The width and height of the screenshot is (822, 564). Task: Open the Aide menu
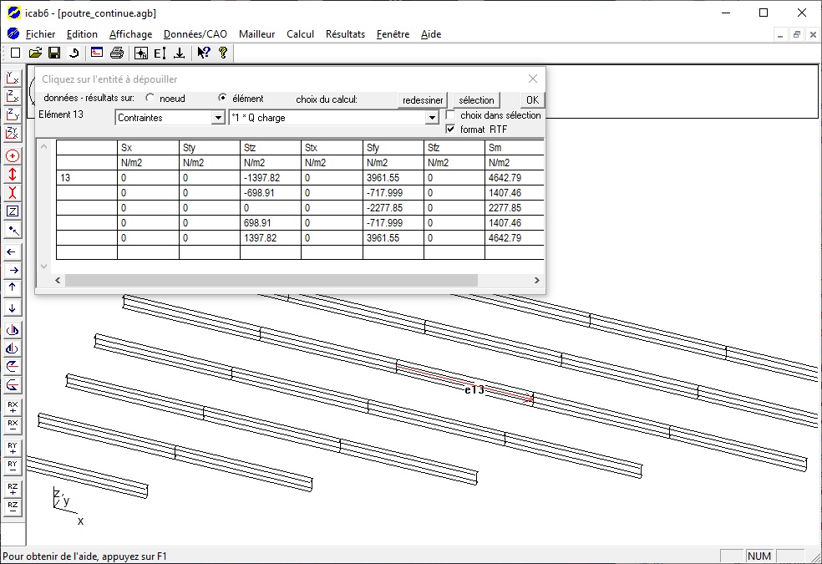click(x=431, y=34)
